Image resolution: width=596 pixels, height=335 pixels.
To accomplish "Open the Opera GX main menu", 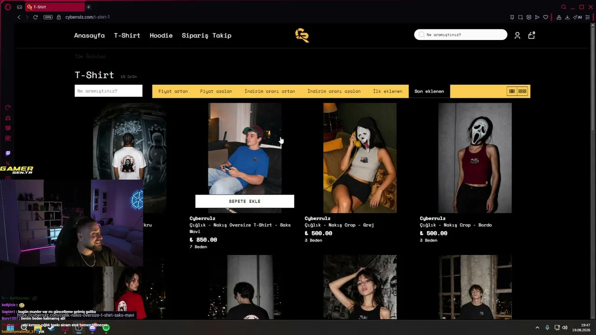I will [x=8, y=7].
